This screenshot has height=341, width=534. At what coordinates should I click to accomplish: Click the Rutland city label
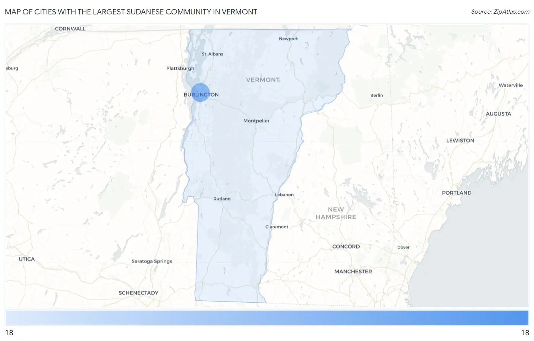point(222,199)
